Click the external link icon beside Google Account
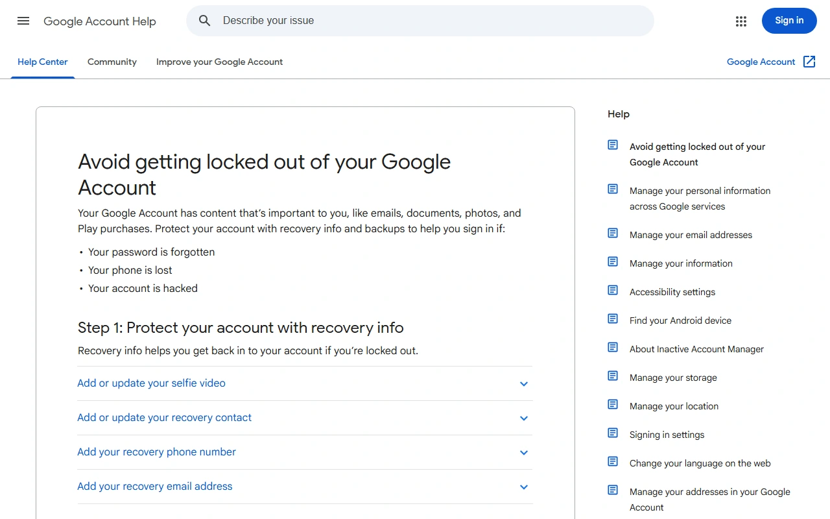This screenshot has height=519, width=830. pyautogui.click(x=809, y=62)
